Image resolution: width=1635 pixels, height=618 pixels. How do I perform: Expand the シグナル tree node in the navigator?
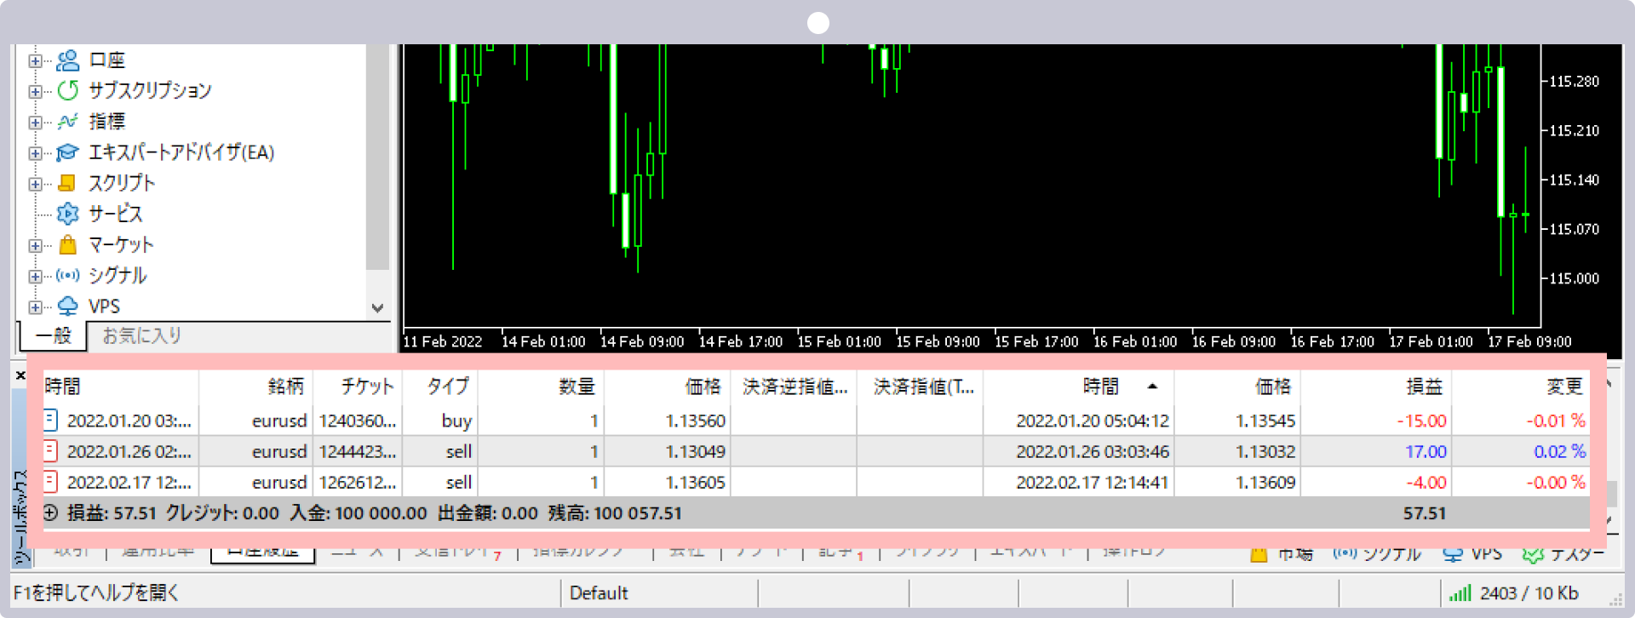pos(35,276)
